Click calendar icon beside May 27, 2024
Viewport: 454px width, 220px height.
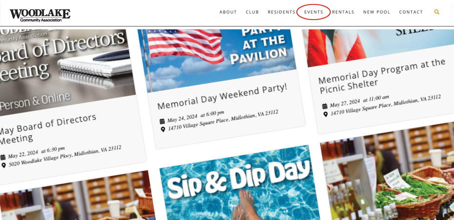click(x=325, y=106)
